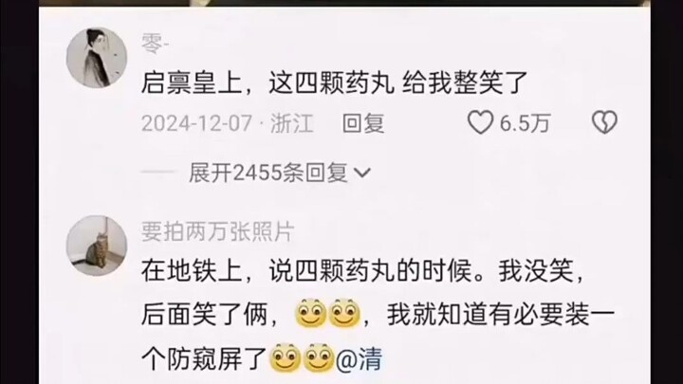The image size is (683, 384).
Task: Tap the broken-heart dislike icon
Action: point(604,122)
